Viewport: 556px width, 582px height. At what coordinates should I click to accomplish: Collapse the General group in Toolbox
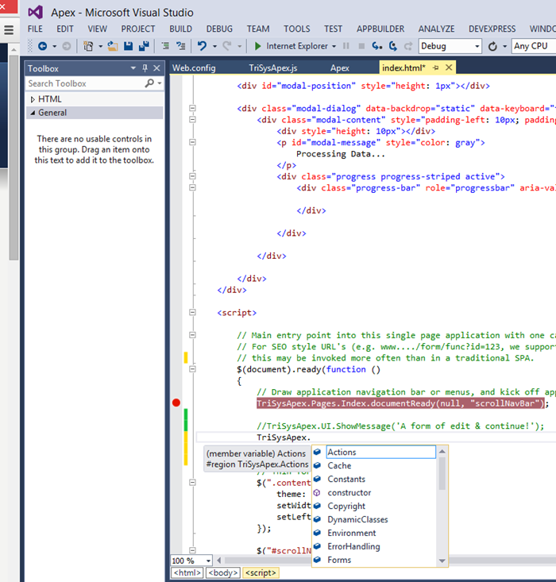(33, 113)
